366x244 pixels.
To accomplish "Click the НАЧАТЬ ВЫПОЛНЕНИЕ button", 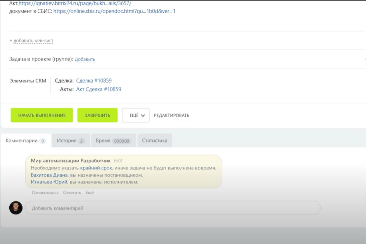I will tap(42, 115).
